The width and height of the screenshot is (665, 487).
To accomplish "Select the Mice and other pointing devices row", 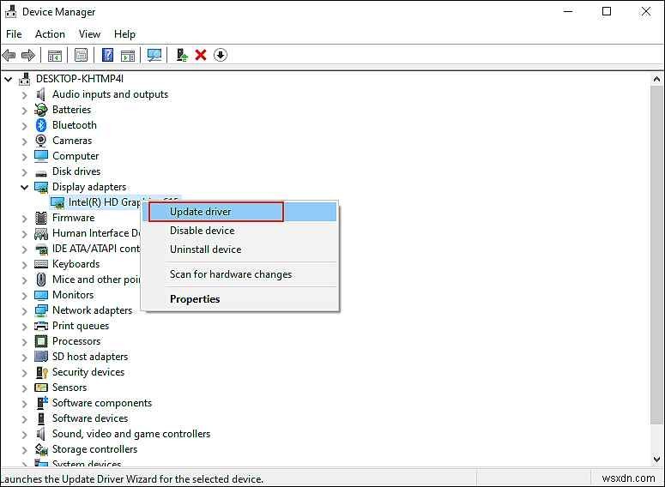I will (x=96, y=280).
